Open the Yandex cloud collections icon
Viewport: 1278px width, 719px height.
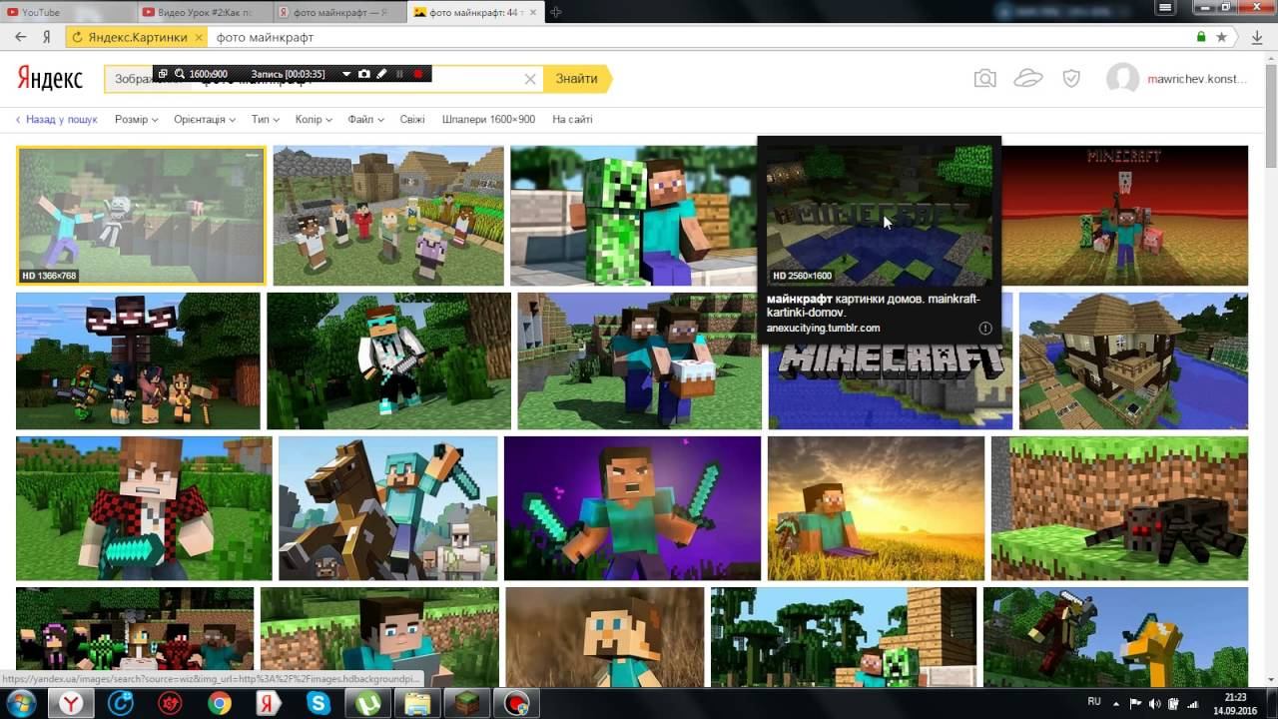coord(1028,79)
